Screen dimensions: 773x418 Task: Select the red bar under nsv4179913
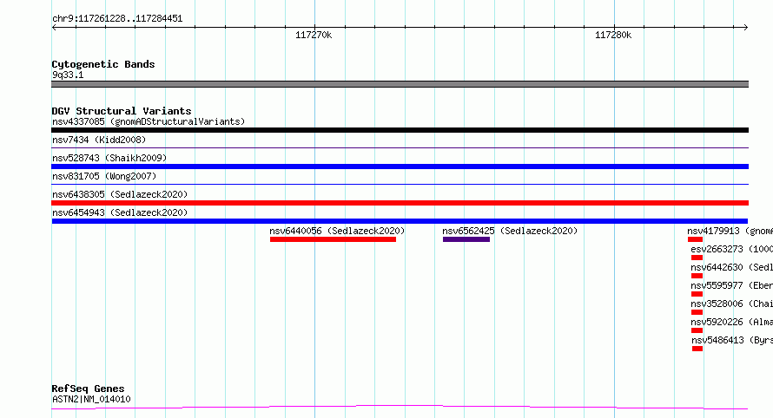pos(695,239)
